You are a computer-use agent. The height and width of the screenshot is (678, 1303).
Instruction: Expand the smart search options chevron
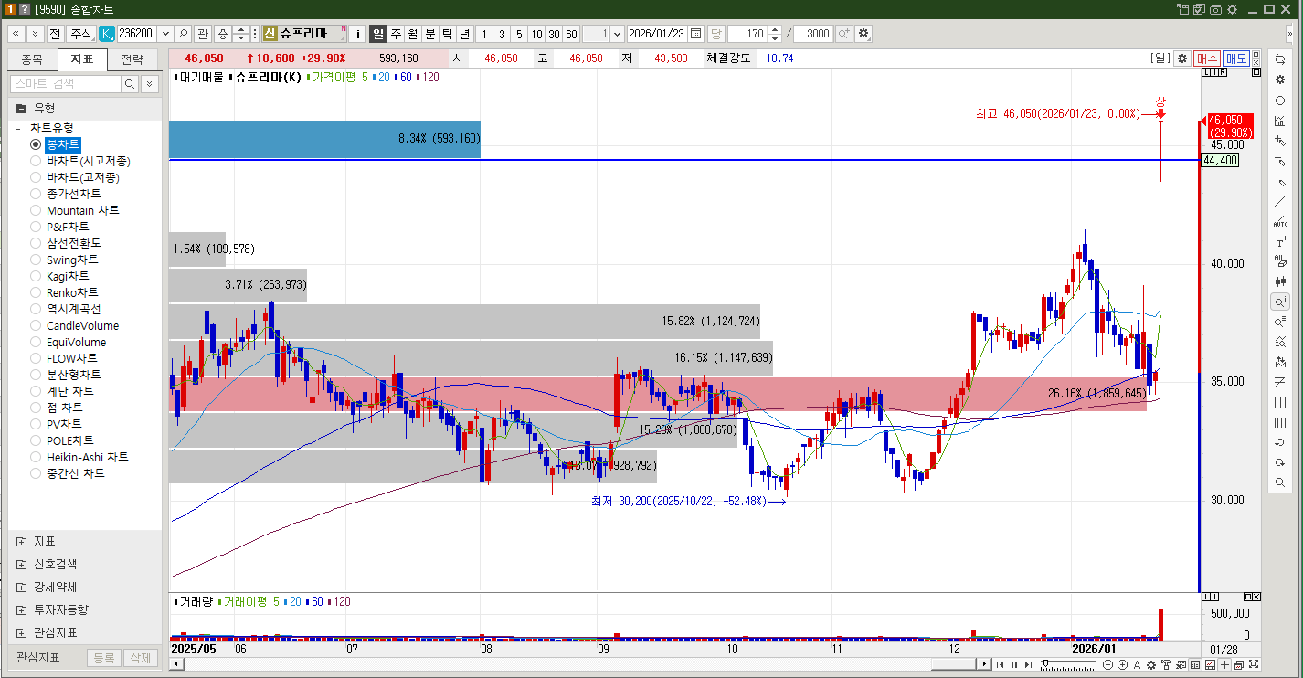(x=149, y=84)
